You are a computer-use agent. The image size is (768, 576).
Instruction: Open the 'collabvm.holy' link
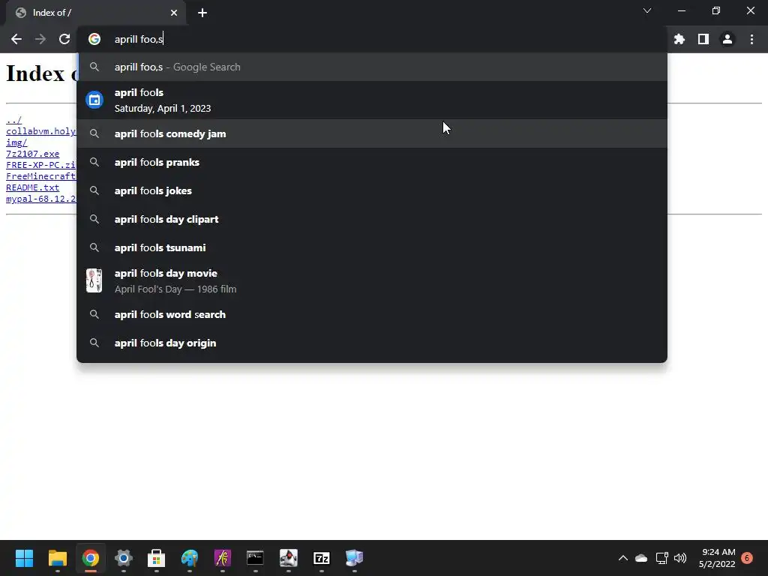coord(41,131)
